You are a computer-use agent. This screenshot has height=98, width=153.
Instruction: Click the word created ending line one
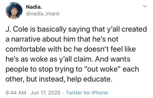(x=134, y=29)
